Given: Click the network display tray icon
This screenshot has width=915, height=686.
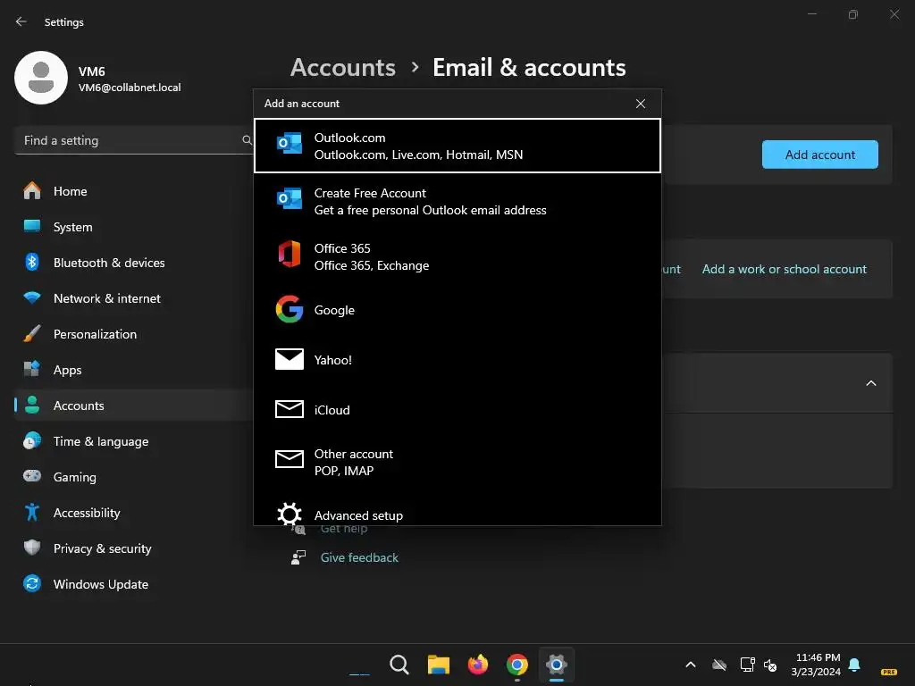Looking at the screenshot, I should pyautogui.click(x=748, y=665).
